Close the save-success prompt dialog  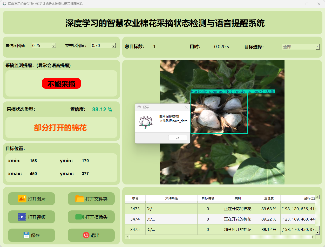tap(186, 107)
